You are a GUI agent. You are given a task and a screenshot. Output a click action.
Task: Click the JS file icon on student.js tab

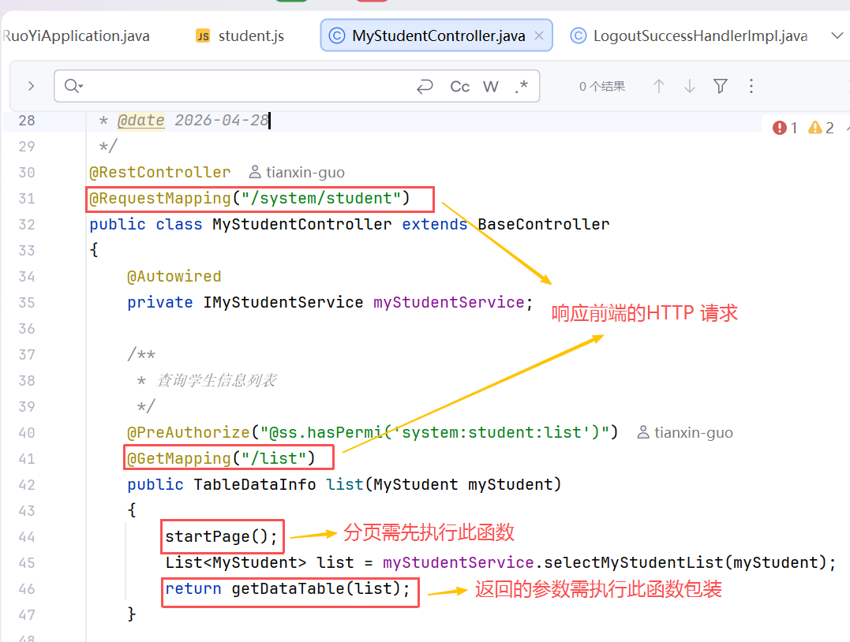click(203, 35)
